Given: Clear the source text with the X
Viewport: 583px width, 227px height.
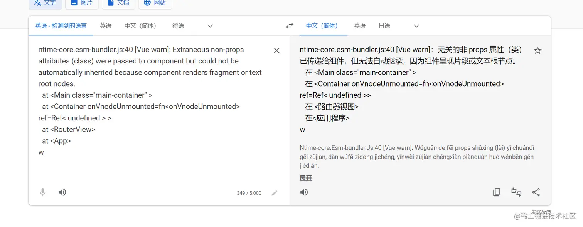Looking at the screenshot, I should pyautogui.click(x=276, y=50).
